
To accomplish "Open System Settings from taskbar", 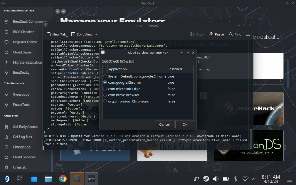I will tap(20, 179).
